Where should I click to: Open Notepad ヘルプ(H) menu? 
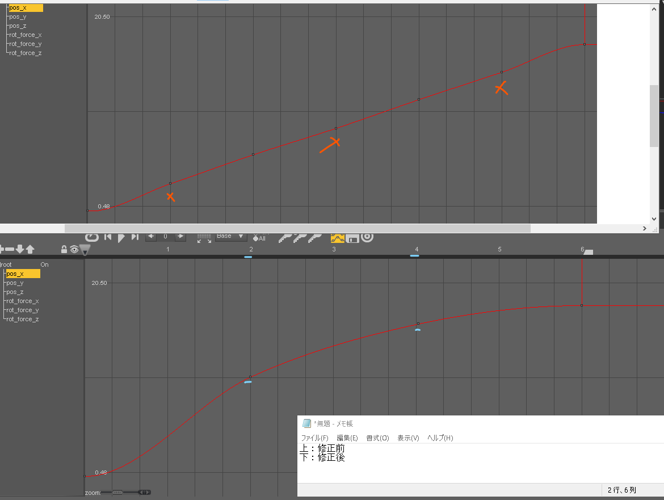(x=440, y=438)
